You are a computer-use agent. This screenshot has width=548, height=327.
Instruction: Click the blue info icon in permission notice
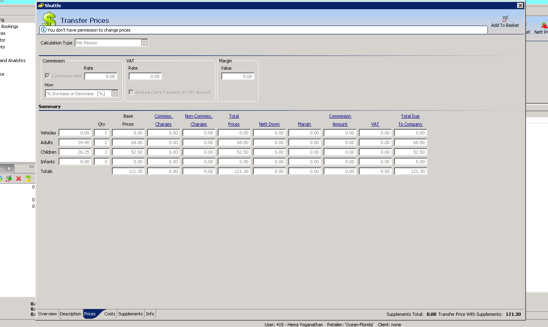pos(44,30)
